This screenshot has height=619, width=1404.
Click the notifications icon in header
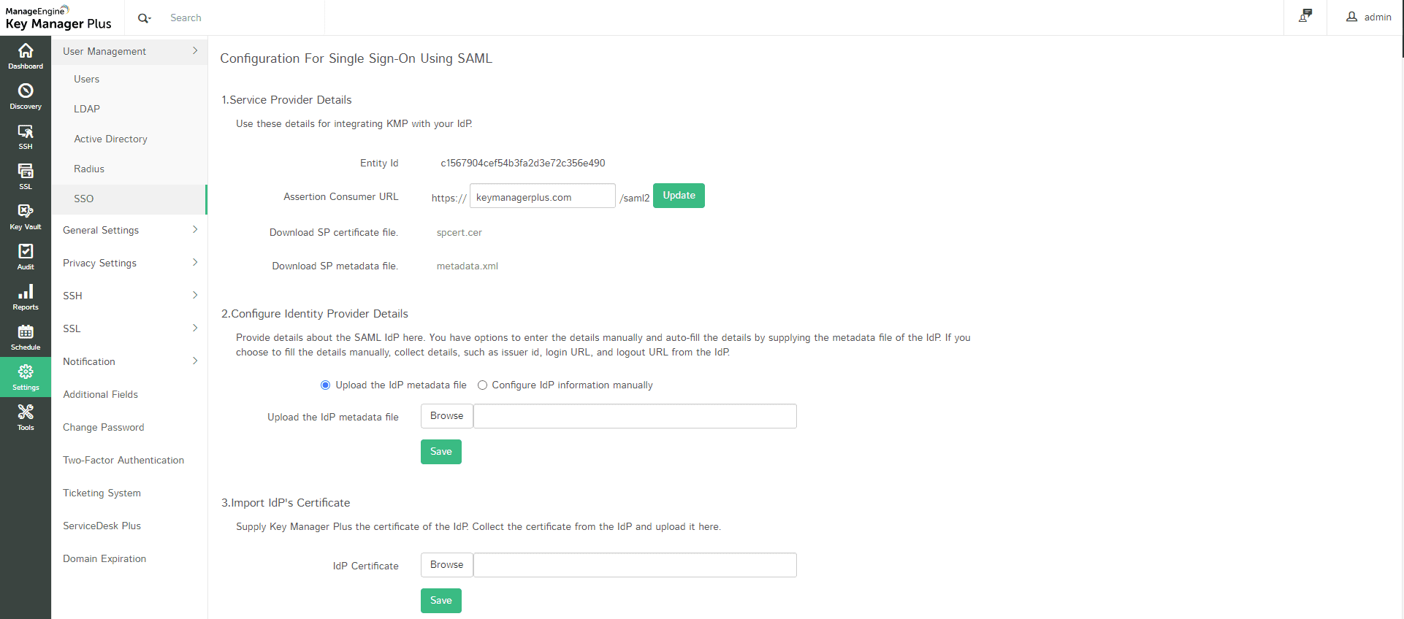point(1305,17)
